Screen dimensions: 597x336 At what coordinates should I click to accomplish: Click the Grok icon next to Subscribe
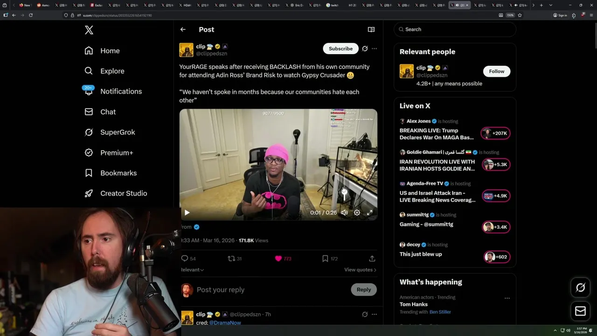click(x=365, y=49)
